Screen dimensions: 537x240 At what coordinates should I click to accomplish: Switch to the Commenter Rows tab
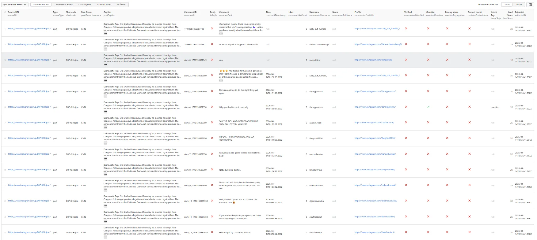coord(64,5)
